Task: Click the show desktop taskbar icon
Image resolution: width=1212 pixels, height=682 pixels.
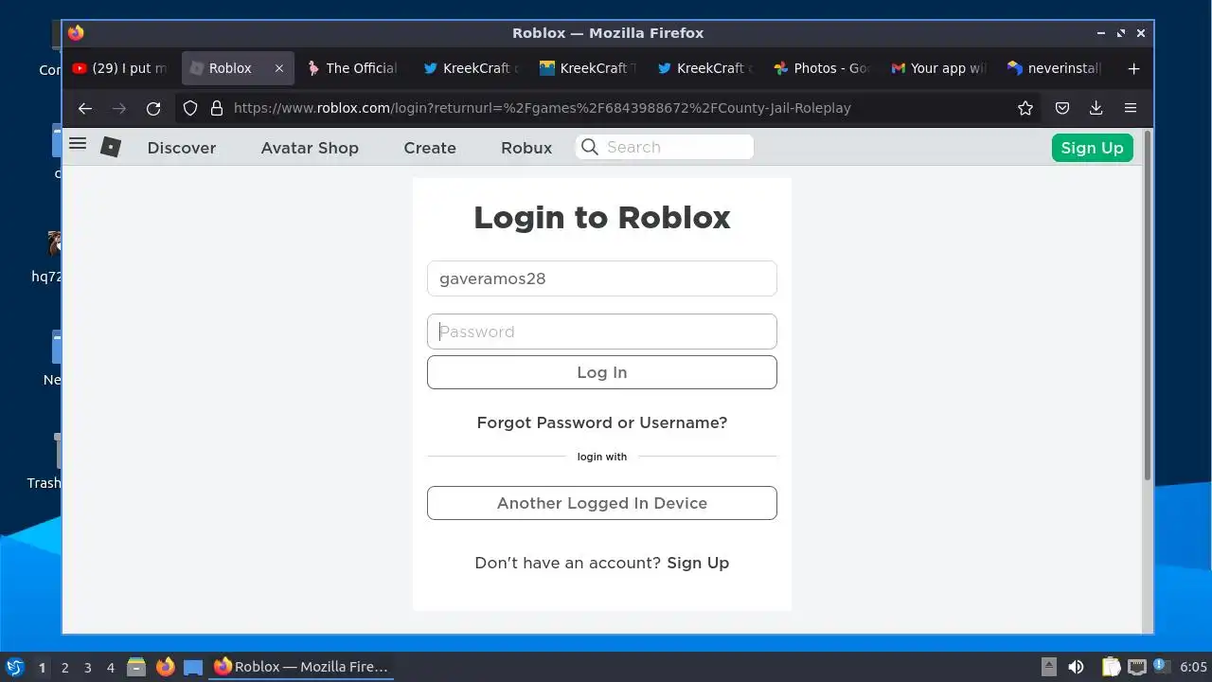Action: pos(193,667)
